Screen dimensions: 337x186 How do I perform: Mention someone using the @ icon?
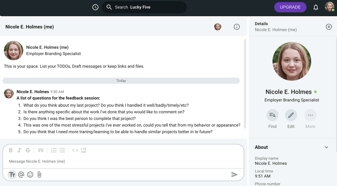point(21,174)
